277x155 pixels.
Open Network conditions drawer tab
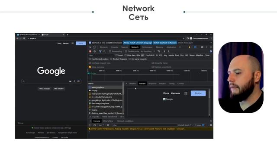tap(126, 121)
